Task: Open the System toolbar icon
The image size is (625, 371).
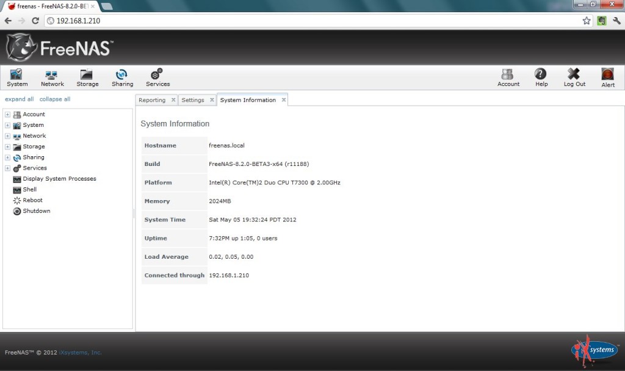Action: click(x=16, y=76)
